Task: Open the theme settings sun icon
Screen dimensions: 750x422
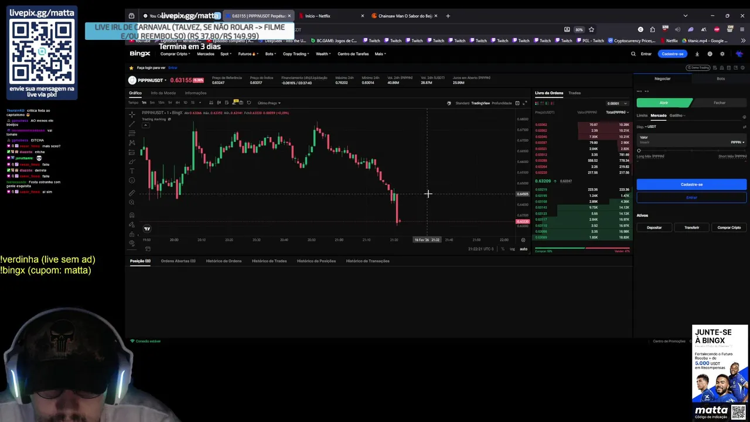Action: pyautogui.click(x=722, y=54)
